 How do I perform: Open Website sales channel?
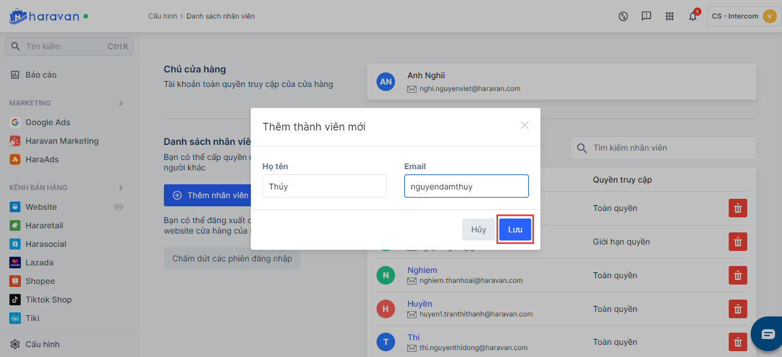click(41, 207)
